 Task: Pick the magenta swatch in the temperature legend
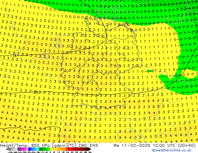(25, 149)
